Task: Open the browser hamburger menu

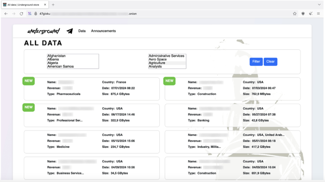Action: [318, 14]
